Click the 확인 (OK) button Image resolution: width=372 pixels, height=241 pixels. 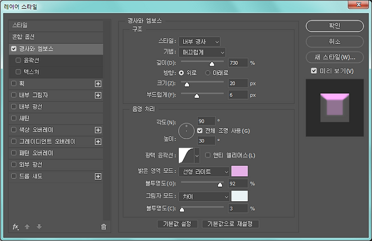334,26
